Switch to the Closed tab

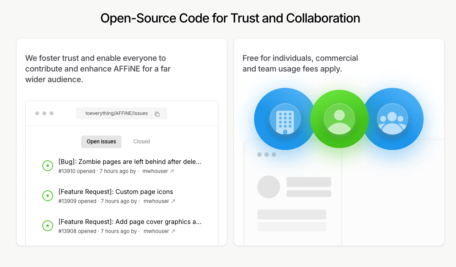tap(142, 141)
